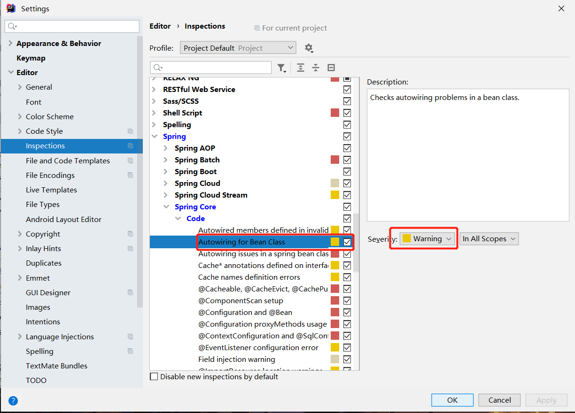Click project icon beside File and Code Templates
Image resolution: width=575 pixels, height=413 pixels.
tap(130, 161)
